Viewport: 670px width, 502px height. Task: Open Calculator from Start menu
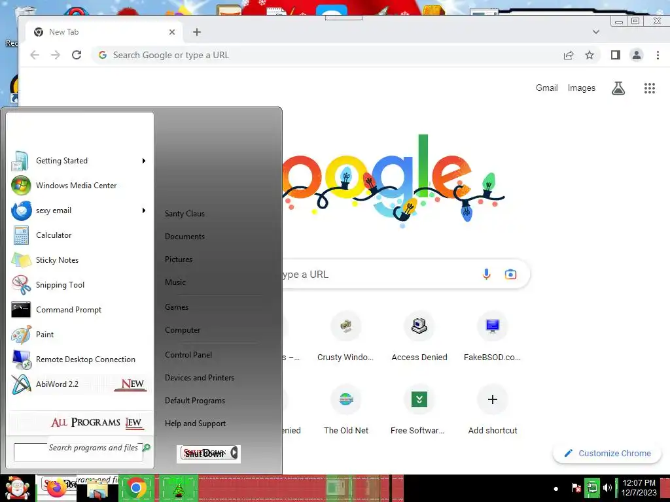79,235
